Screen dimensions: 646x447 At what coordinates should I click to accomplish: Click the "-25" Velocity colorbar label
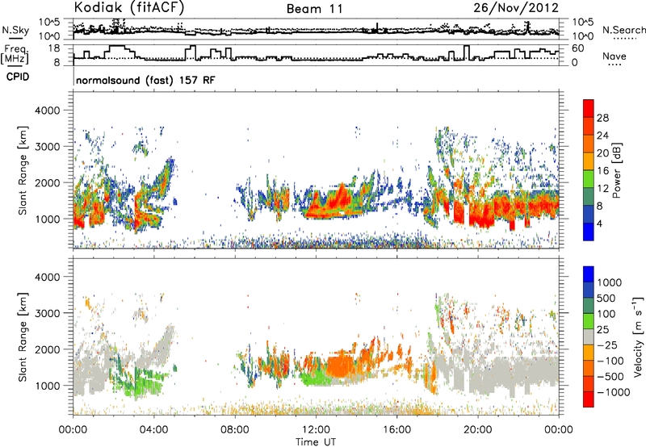(x=606, y=345)
